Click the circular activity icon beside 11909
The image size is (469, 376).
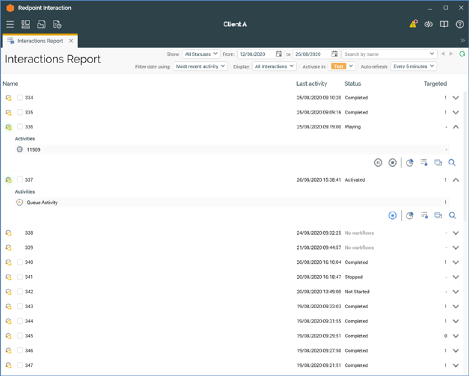(x=19, y=150)
